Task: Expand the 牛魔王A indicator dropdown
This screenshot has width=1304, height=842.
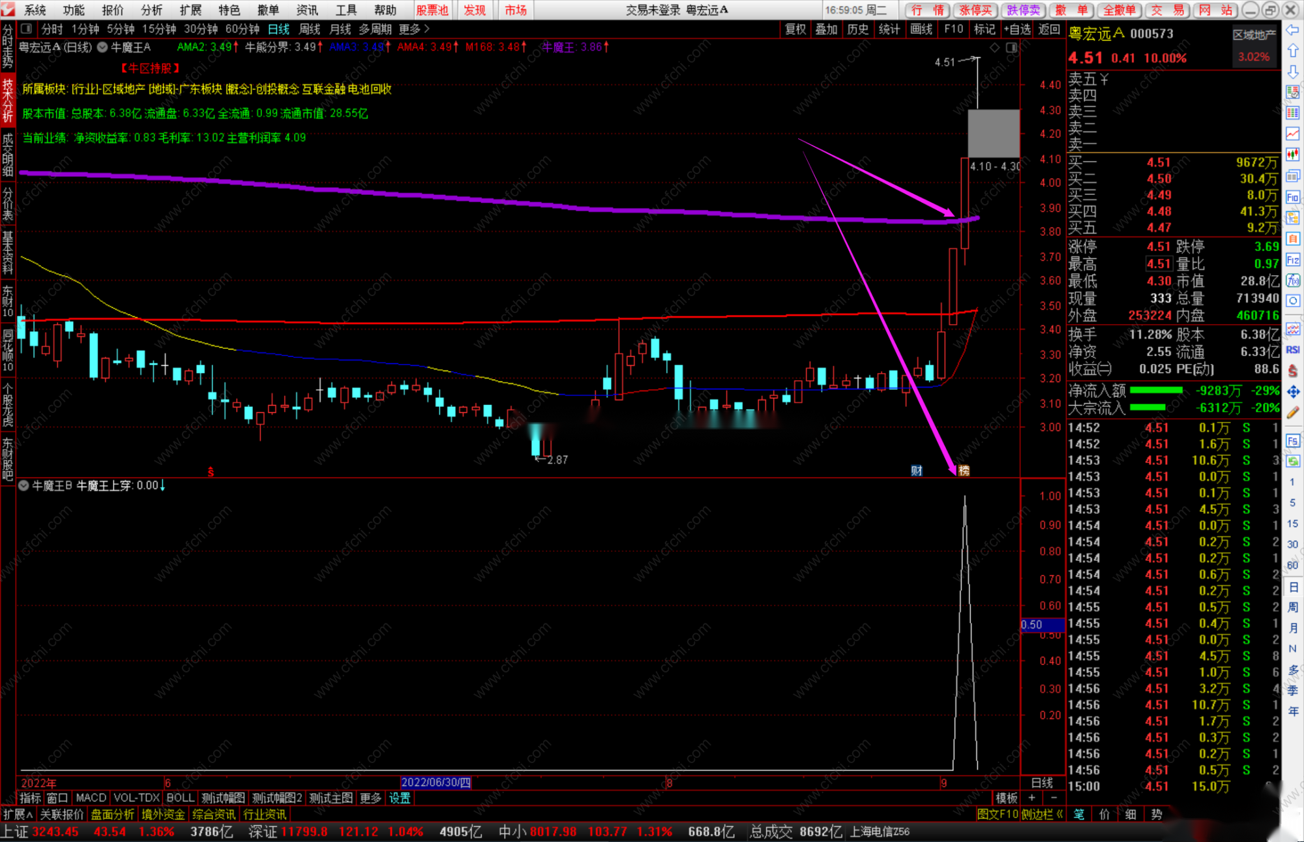Action: pos(103,47)
